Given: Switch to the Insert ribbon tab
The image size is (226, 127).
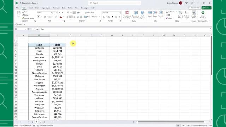Looking at the screenshot, I should tap(31, 8).
